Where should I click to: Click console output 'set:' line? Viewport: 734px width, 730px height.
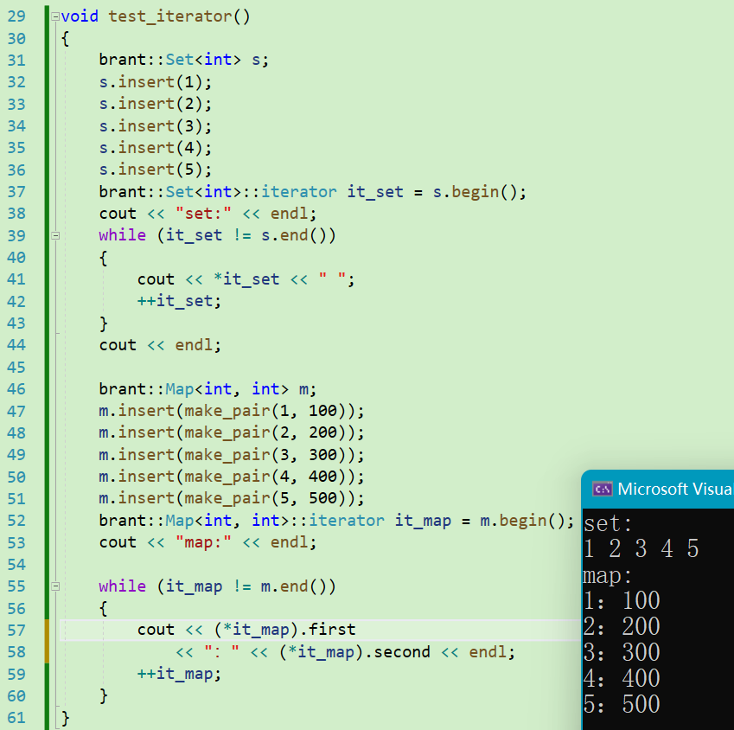pyautogui.click(x=608, y=523)
